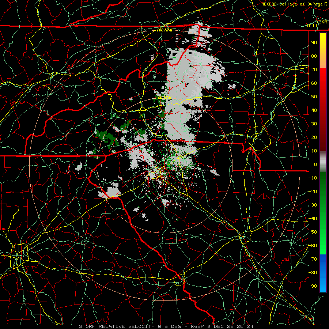This screenshot has height=329, width=329.
Task: Click the NEXR label above the scale
Action: 321,22
